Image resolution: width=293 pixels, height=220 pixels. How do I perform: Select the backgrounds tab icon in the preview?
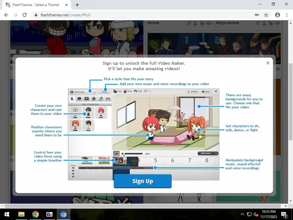point(86,99)
